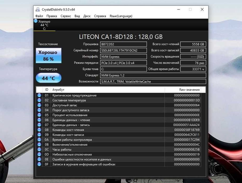Open the Вид menu
This screenshot has width=242, height=183.
[x=77, y=16]
